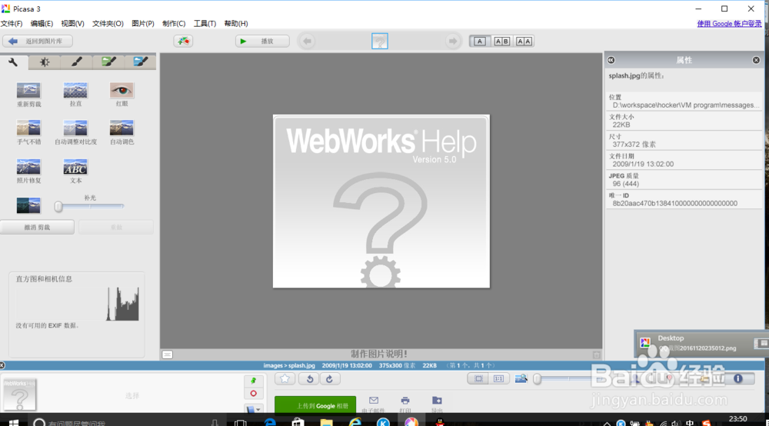769x426 pixels.
Task: Click the 撤消 剪裁 undo button
Action: coord(37,227)
